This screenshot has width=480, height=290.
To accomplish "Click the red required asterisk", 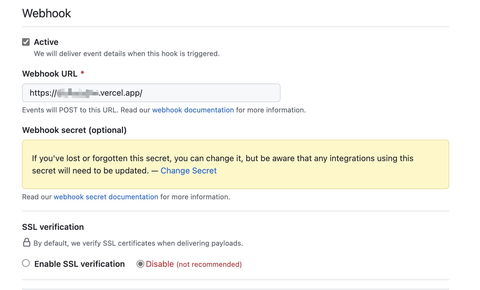I will coord(82,73).
